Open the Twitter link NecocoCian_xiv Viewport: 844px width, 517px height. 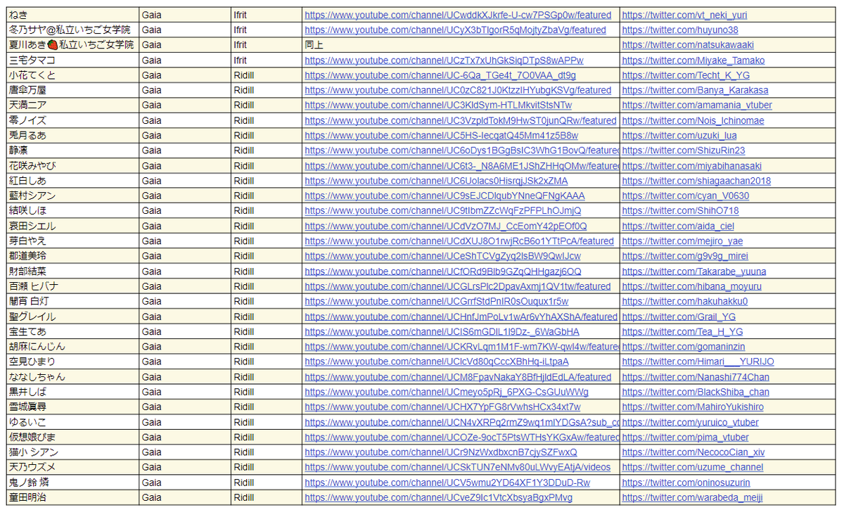693,453
